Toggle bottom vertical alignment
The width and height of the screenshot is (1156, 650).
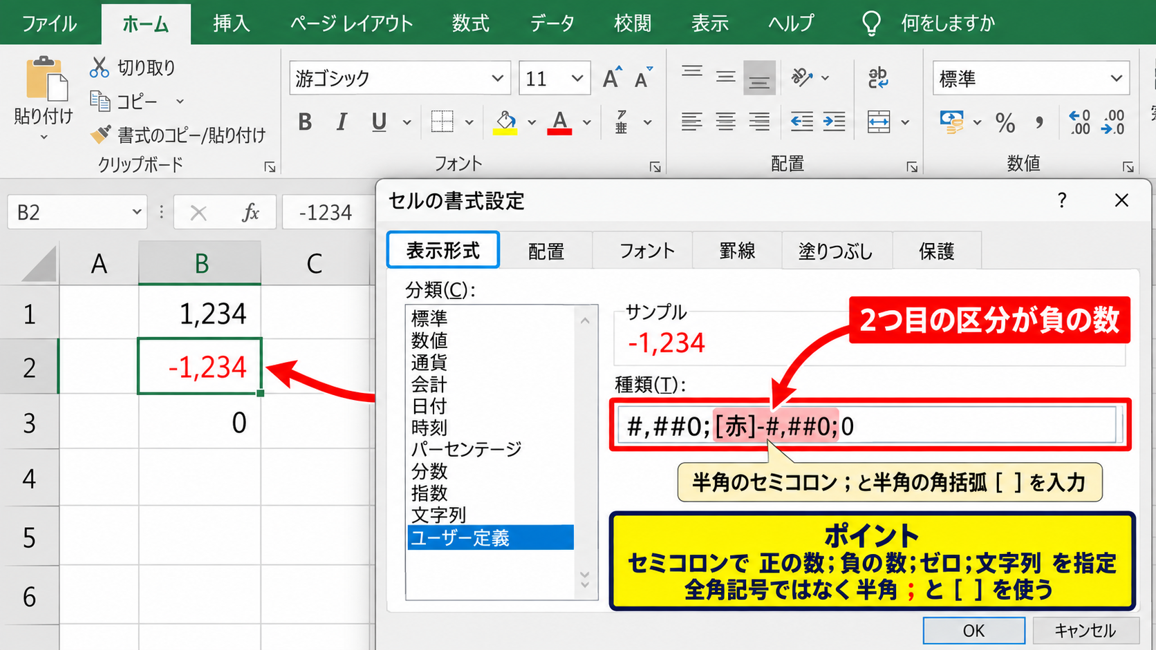tap(759, 77)
